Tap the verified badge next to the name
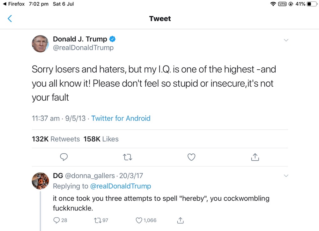Screen dimensions: 319x231 pyautogui.click(x=113, y=39)
